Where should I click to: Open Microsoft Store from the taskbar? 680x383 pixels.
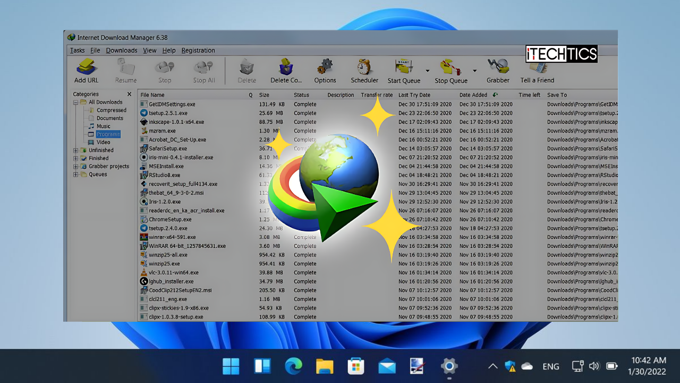pos(356,366)
